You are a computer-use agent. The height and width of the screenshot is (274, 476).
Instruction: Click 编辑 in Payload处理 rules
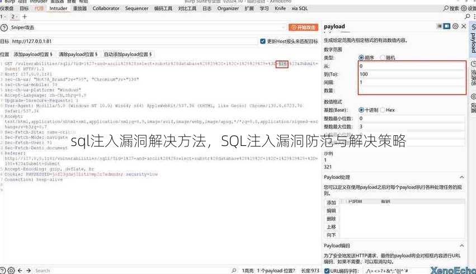331,211
